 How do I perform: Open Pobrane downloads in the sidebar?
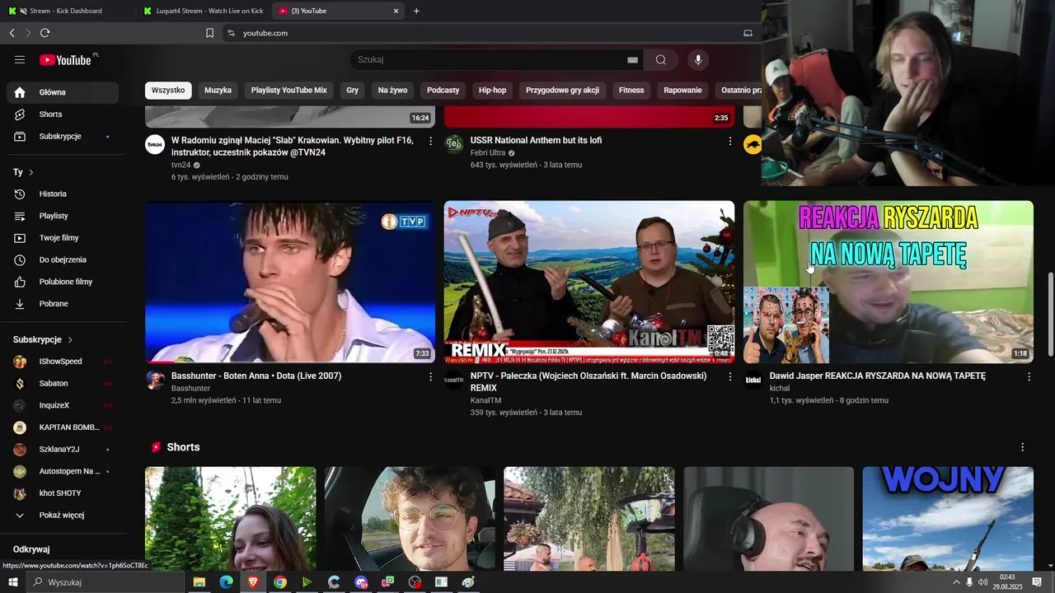[x=63, y=304]
